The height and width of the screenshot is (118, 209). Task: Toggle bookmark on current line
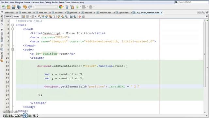tap(66, 17)
